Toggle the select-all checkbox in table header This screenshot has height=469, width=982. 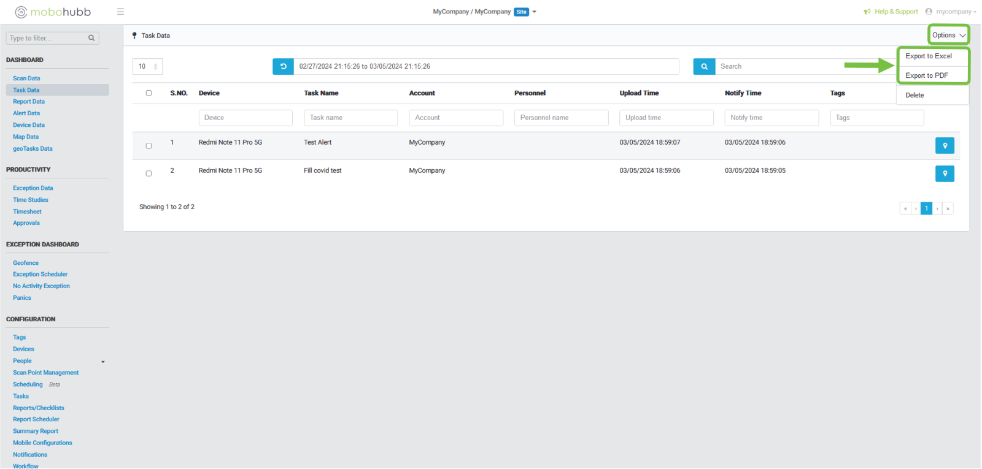(149, 93)
